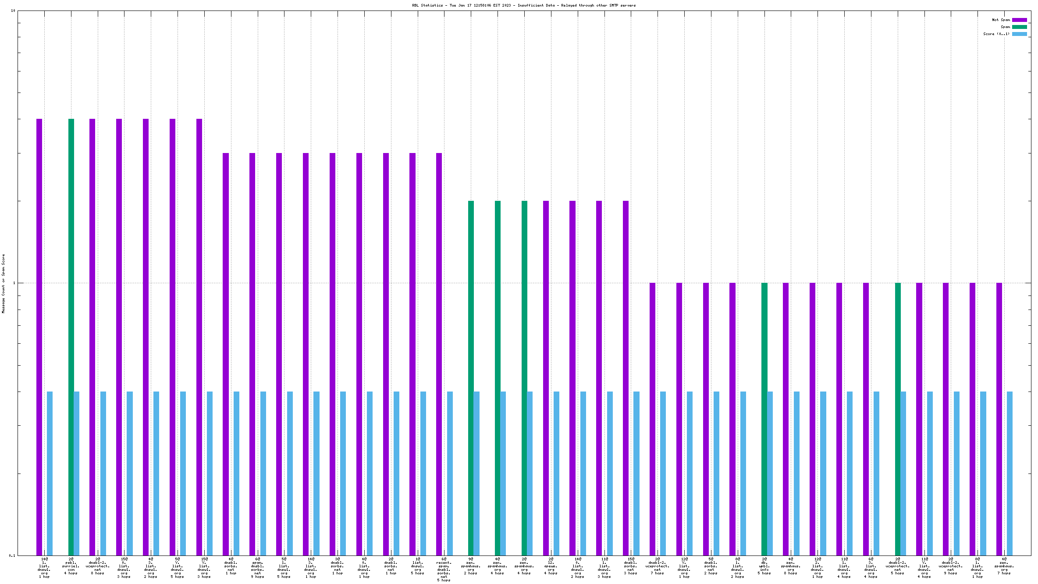Click the y-axis tick label '0.1'
Viewport: 1038px width, 584px height.
[12, 556]
